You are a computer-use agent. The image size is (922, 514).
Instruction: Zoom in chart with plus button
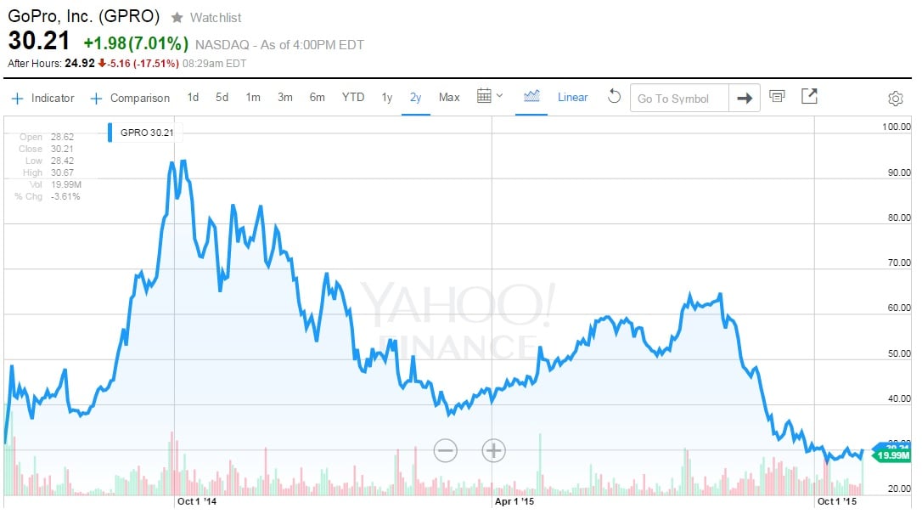point(493,450)
